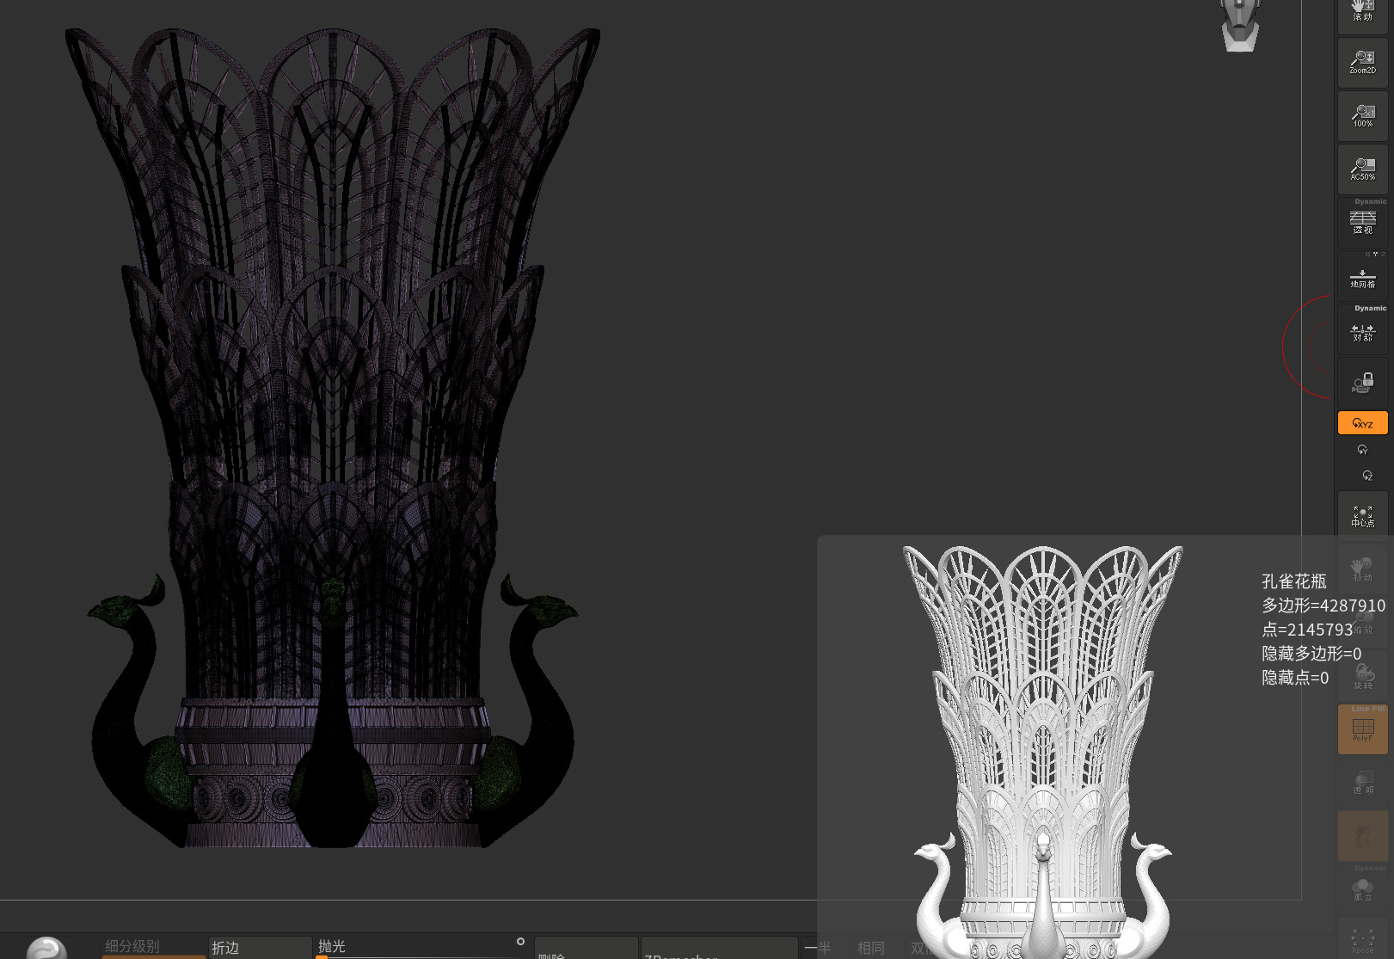Select the 缩放 scale view tool
The height and width of the screenshot is (959, 1394).
coord(1363,623)
